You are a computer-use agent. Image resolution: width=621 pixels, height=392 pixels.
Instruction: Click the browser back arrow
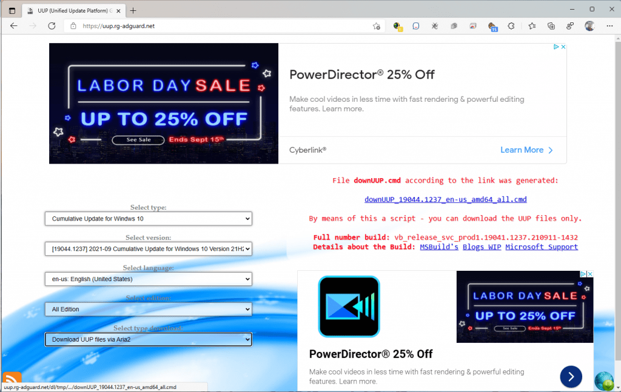13,26
